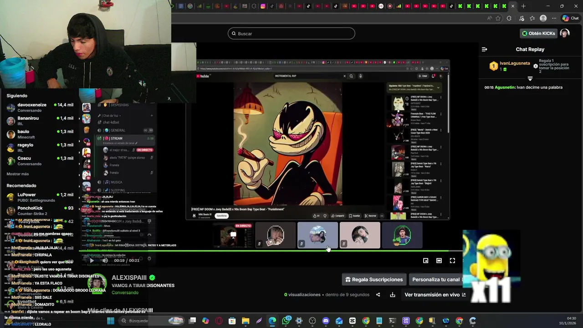The image size is (583, 328).
Task: Play the clip in the Kick player
Action: (x=91, y=261)
